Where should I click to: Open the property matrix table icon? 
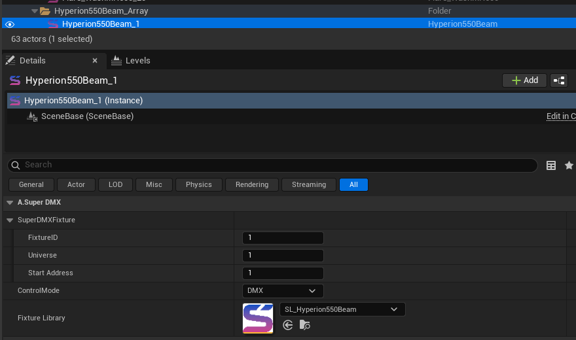tap(551, 165)
